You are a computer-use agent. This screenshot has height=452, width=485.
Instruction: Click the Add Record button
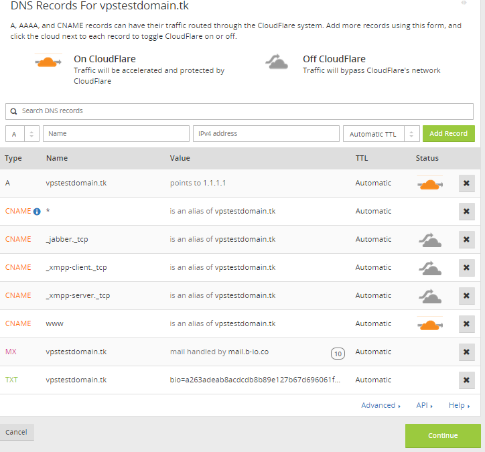(x=449, y=133)
